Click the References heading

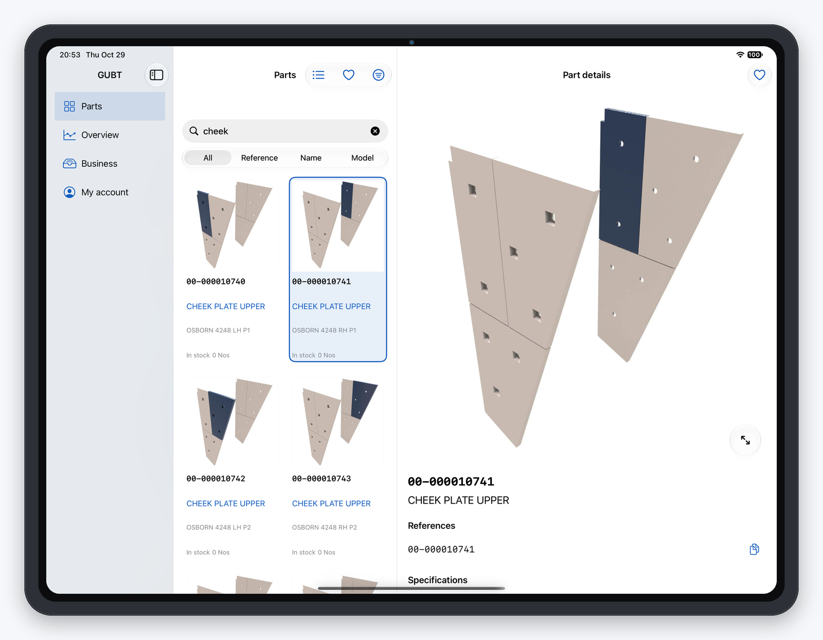[x=432, y=526]
